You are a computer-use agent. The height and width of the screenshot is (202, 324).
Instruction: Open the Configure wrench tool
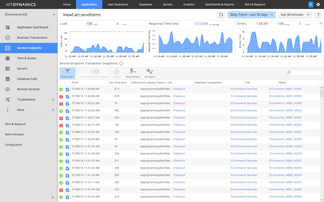[x=150, y=73]
